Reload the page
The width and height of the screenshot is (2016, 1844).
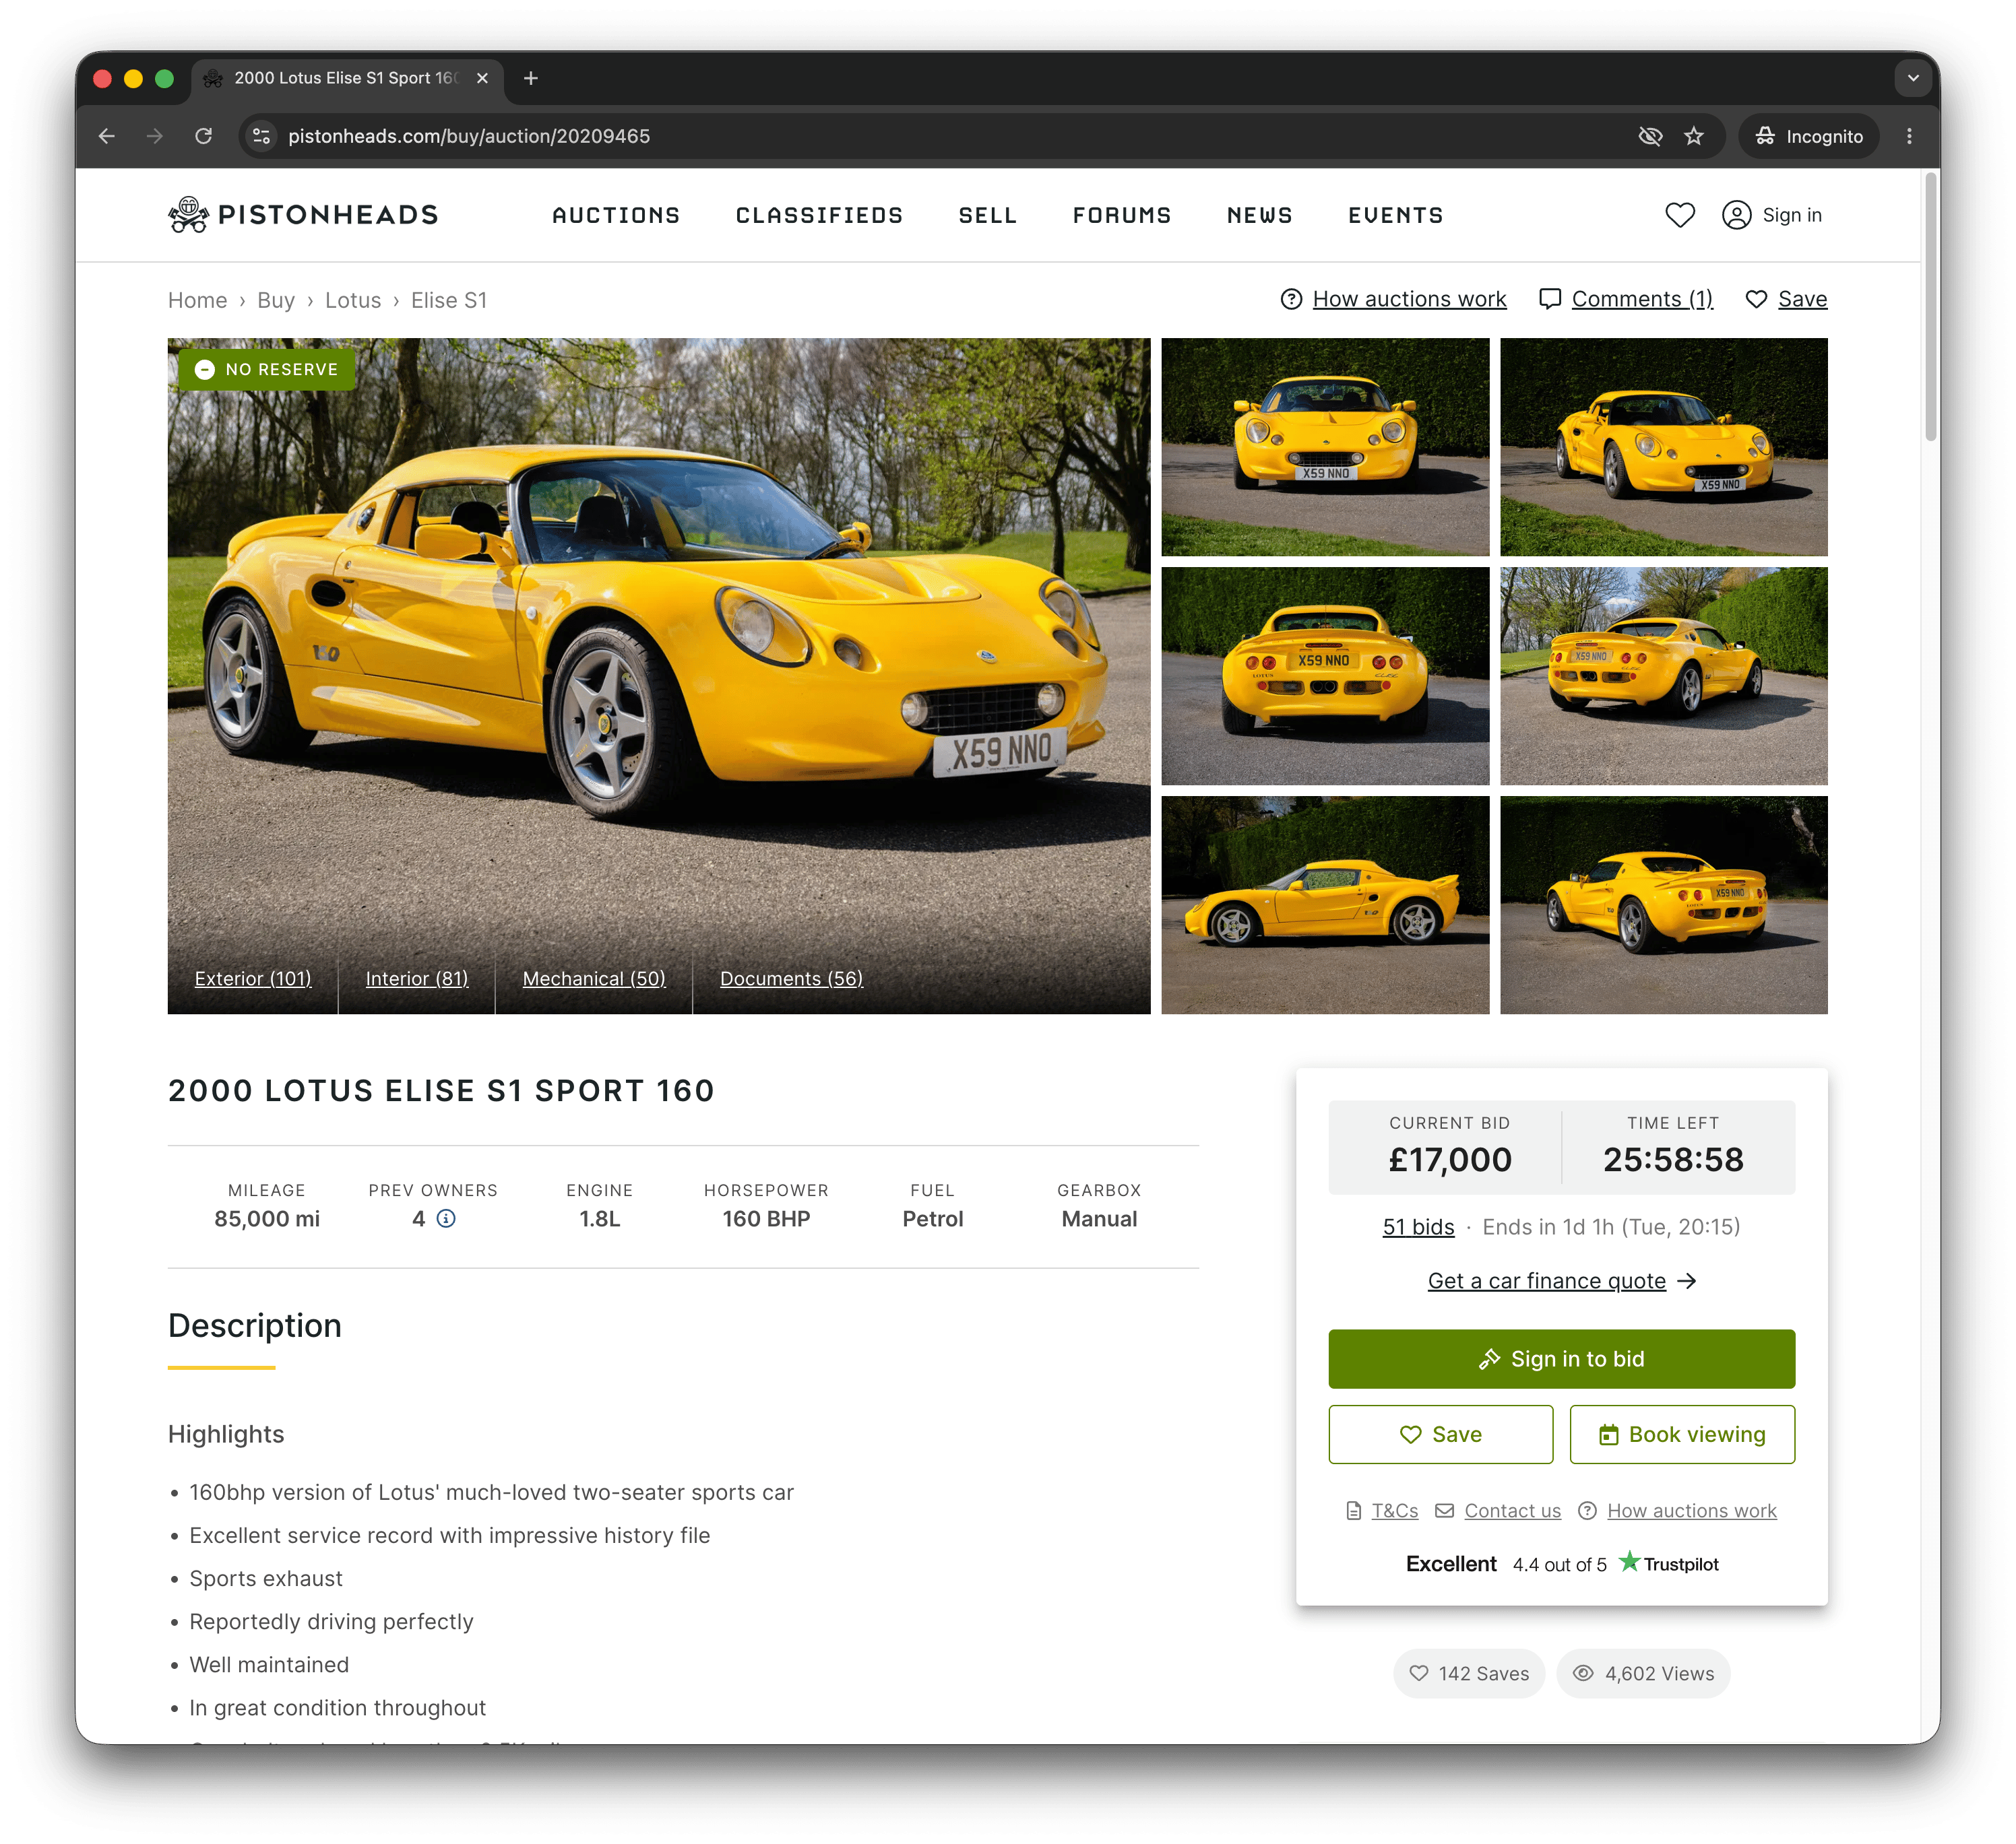[203, 136]
